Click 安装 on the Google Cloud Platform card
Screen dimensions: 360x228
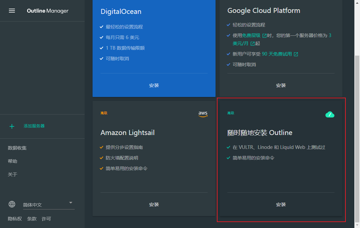coord(281,85)
